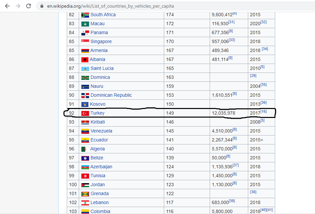Open the Venezuela article link
Image resolution: width=315 pixels, height=214 pixels.
point(101,131)
